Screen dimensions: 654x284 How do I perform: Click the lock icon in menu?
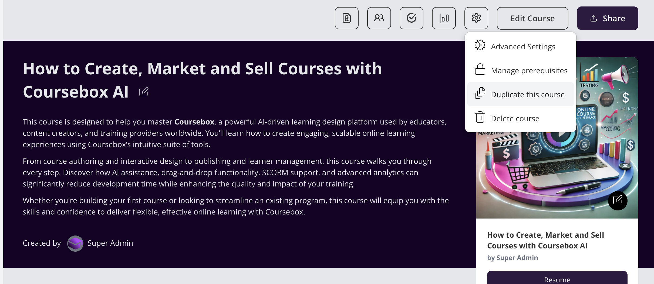480,70
